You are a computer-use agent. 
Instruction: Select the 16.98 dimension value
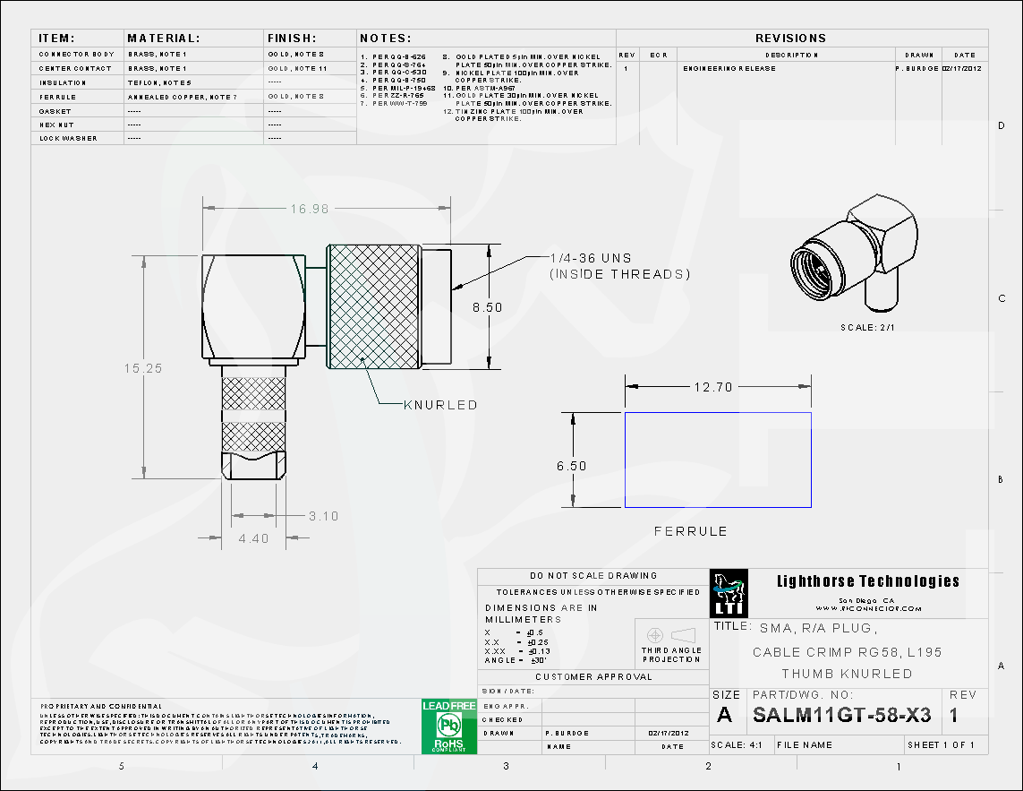310,209
